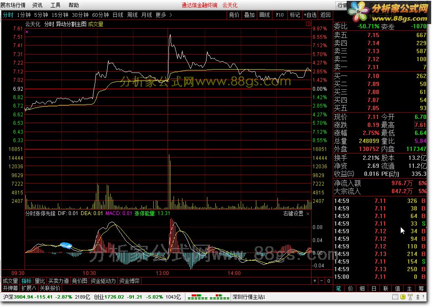
Task: Click the red-green market breadth indicator
Action: pos(208,297)
